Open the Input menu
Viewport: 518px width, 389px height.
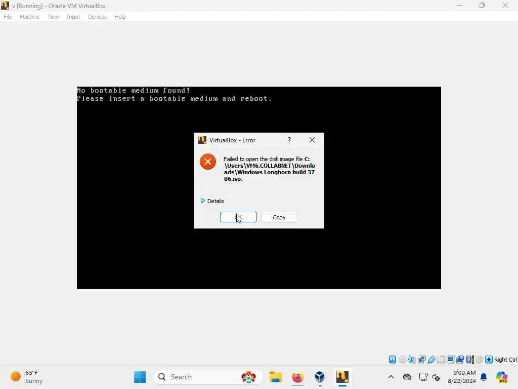coord(73,17)
